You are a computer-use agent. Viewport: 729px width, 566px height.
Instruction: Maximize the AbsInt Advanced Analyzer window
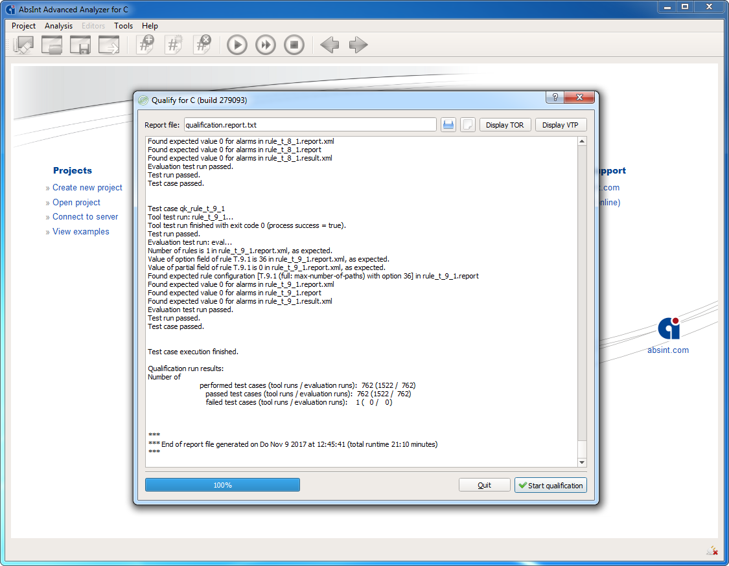[x=685, y=7]
